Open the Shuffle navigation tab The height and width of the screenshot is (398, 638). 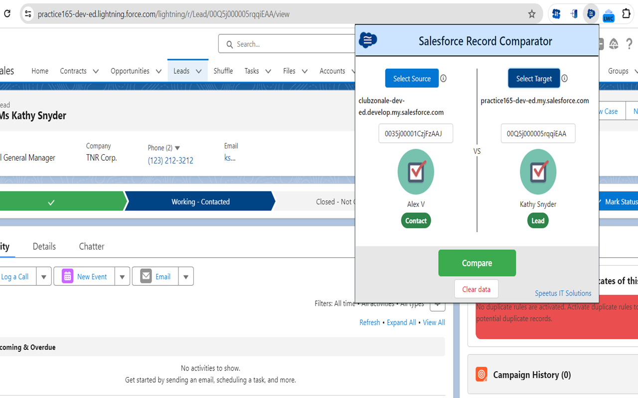tap(223, 71)
